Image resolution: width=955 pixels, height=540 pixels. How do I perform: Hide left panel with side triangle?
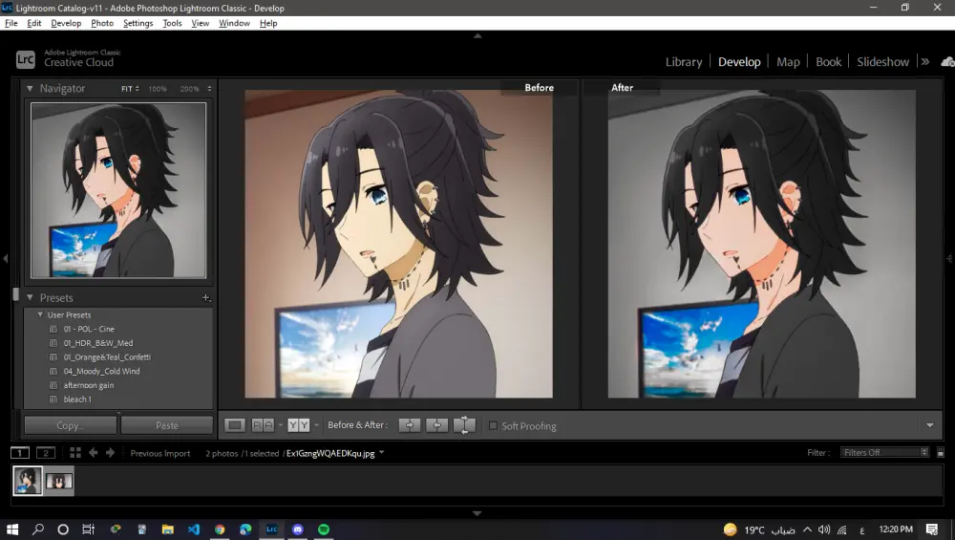(5, 259)
